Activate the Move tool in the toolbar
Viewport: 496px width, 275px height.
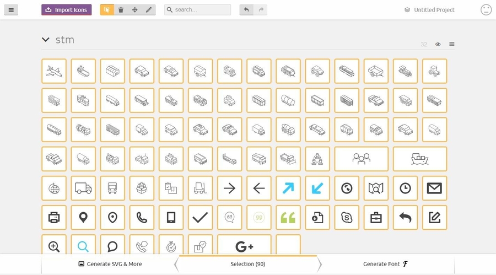[x=134, y=10]
